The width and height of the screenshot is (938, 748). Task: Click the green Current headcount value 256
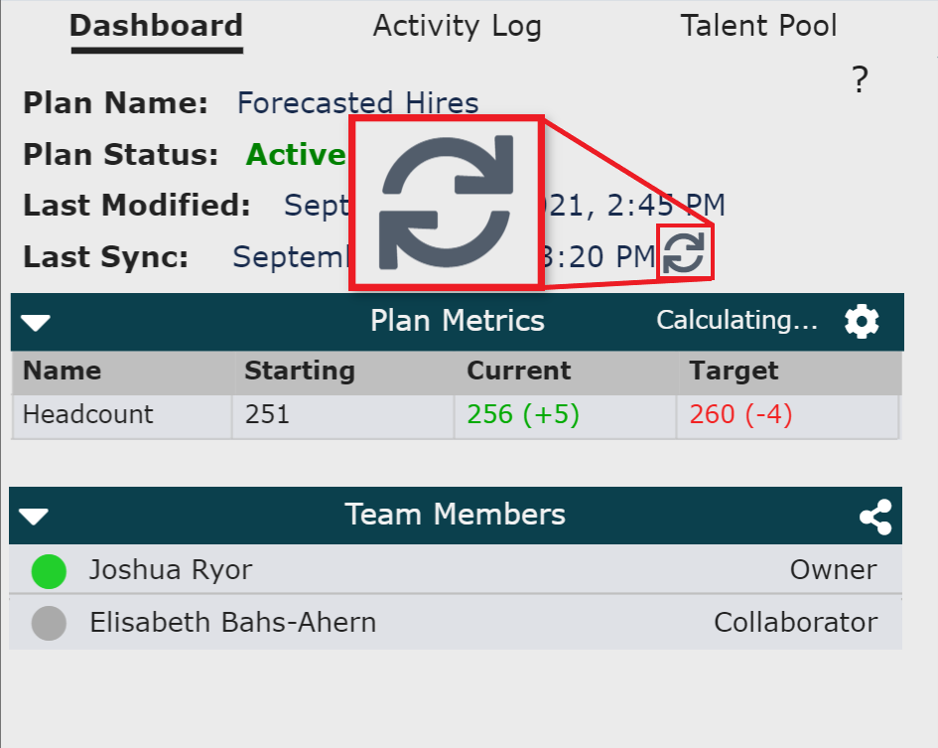pyautogui.click(x=521, y=414)
